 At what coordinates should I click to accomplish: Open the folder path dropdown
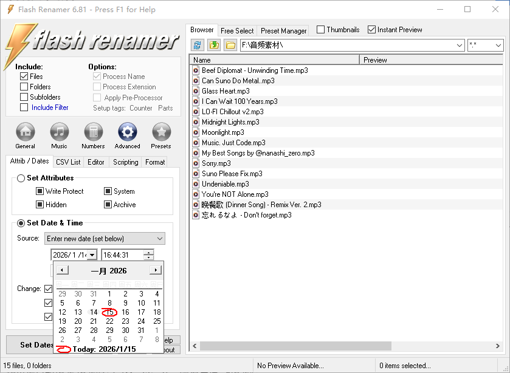point(459,46)
